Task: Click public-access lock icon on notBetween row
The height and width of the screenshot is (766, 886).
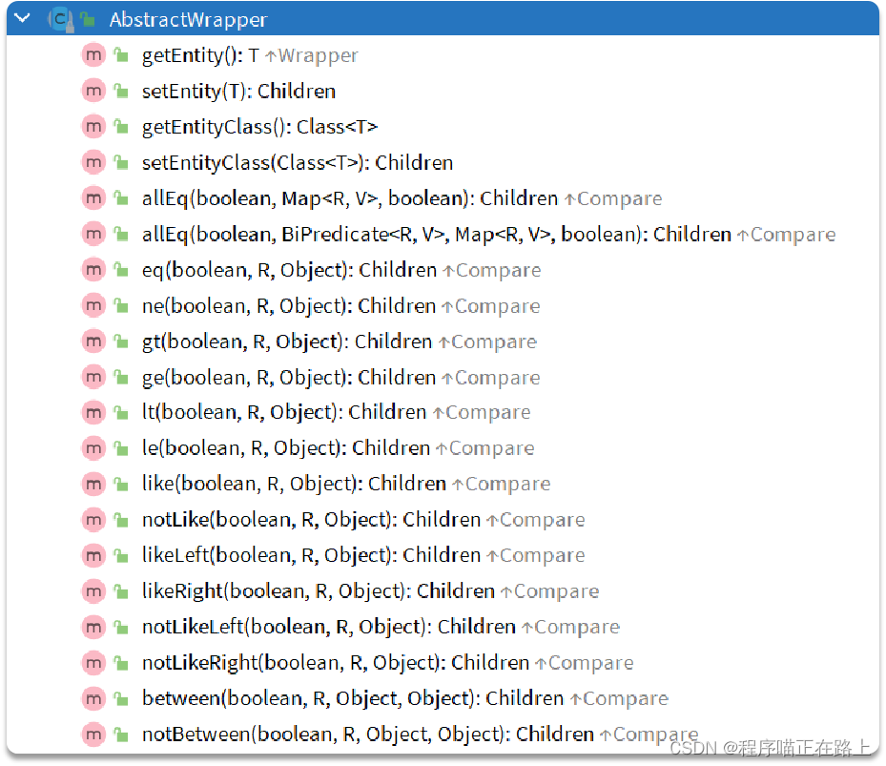Action: (120, 734)
